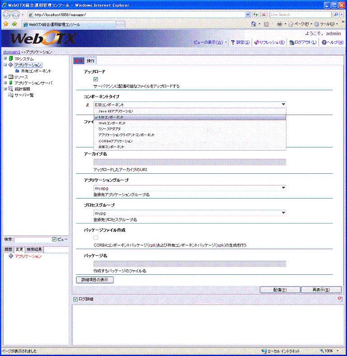Image resolution: width=347 pixels, height=356 pixels.
Task: Click the red icon right of ログ詳細
Action: tap(339, 299)
